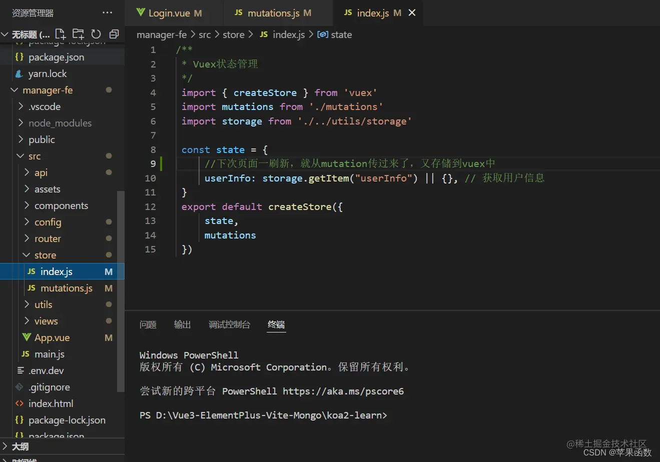Image resolution: width=660 pixels, height=462 pixels.
Task: Open the 问题 panel tab
Action: (148, 324)
